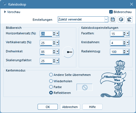
Task: Click the Abbrechen button
Action: pyautogui.click(x=70, y=107)
